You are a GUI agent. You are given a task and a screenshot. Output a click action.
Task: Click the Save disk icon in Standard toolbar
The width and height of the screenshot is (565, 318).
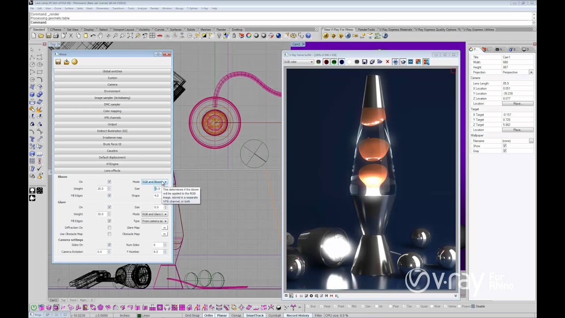49,36
